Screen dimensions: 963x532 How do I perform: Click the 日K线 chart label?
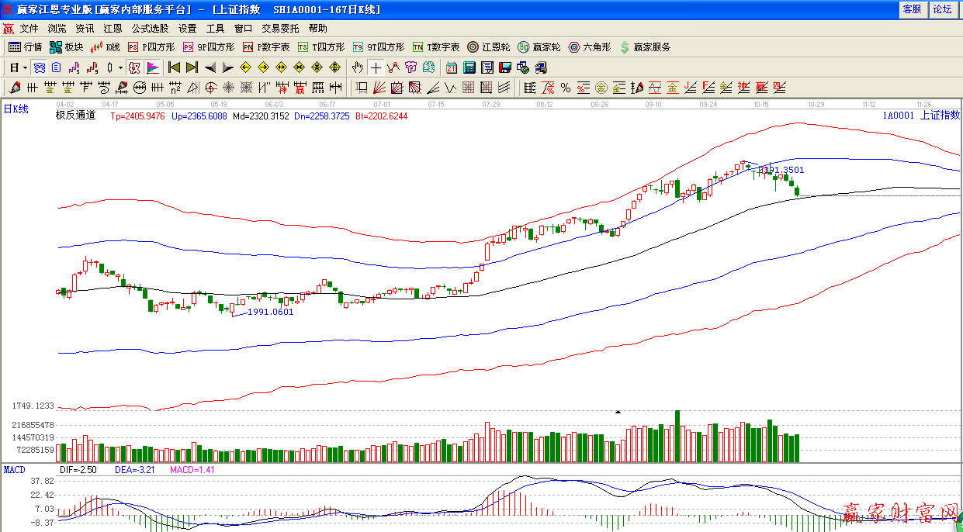16,109
